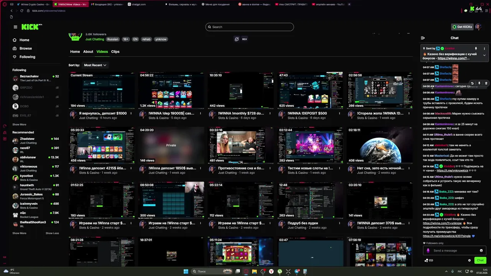Open the user profile avatar menu
The height and width of the screenshot is (276, 491).
pos(478,27)
